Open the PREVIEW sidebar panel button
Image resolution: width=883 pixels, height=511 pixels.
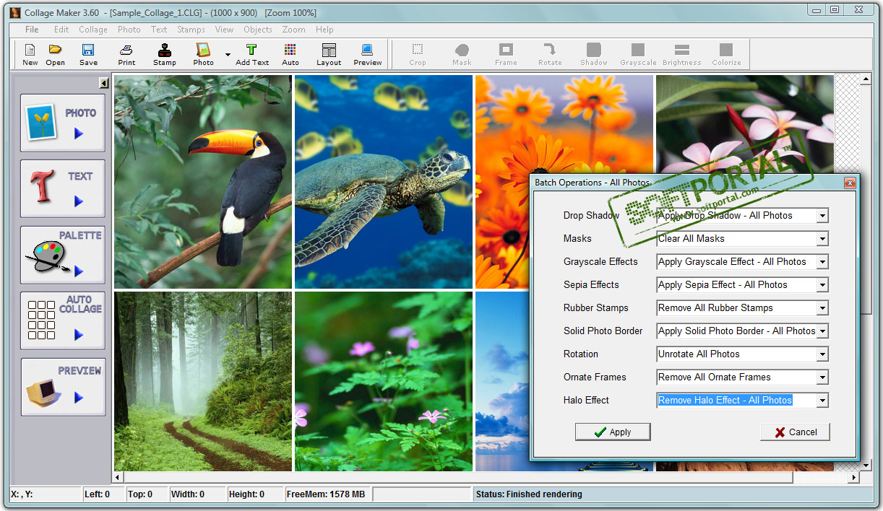[x=63, y=387]
